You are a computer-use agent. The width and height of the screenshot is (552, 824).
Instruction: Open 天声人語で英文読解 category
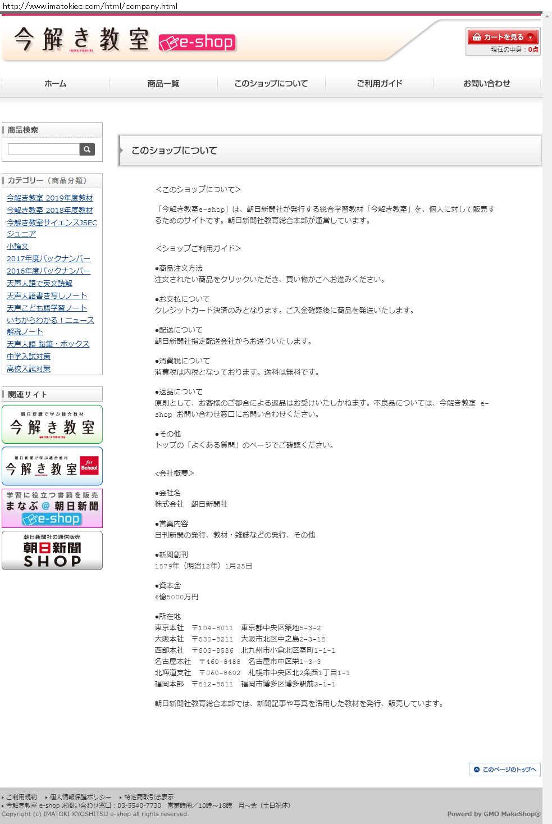click(x=39, y=283)
